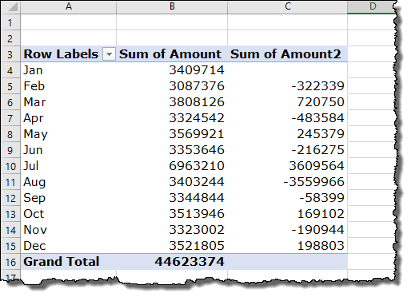The width and height of the screenshot is (411, 297).
Task: Click the cell with value 3513946
Action: coord(172,214)
